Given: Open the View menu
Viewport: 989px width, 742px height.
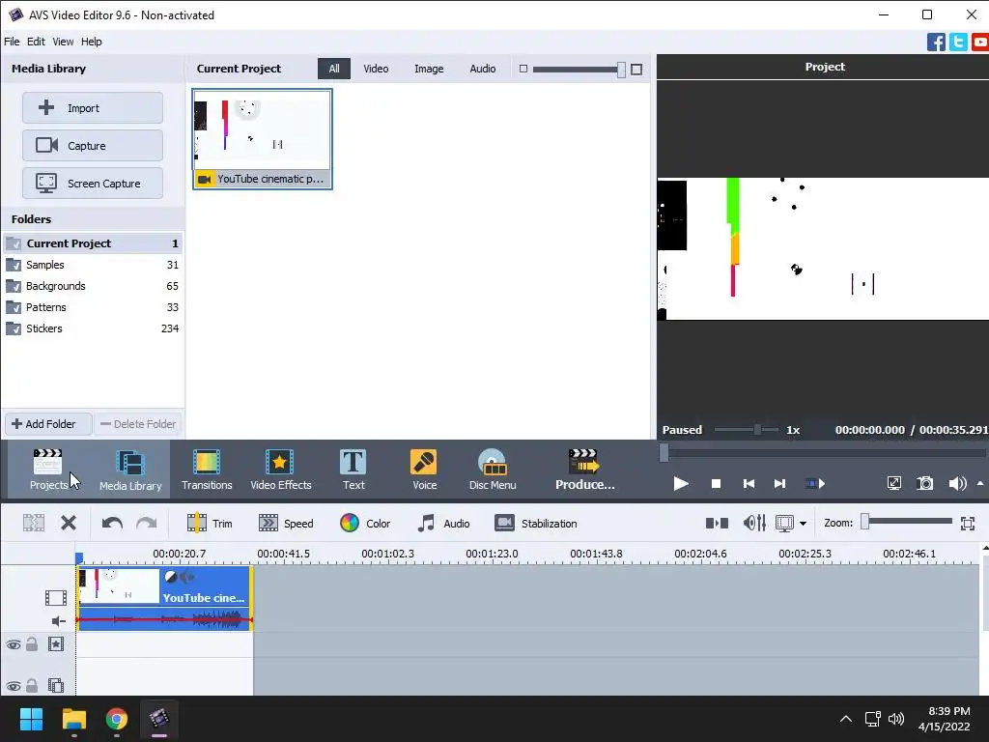Looking at the screenshot, I should 63,42.
